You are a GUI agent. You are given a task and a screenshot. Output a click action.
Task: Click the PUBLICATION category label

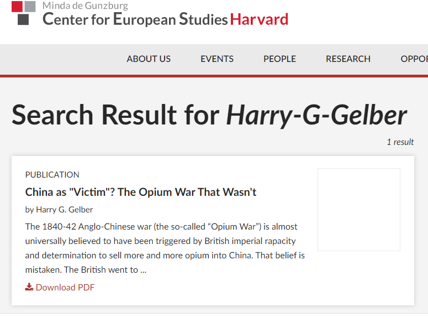click(52, 174)
